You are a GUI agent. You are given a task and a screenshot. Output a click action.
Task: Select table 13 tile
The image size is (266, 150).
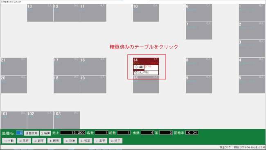point(40,13)
